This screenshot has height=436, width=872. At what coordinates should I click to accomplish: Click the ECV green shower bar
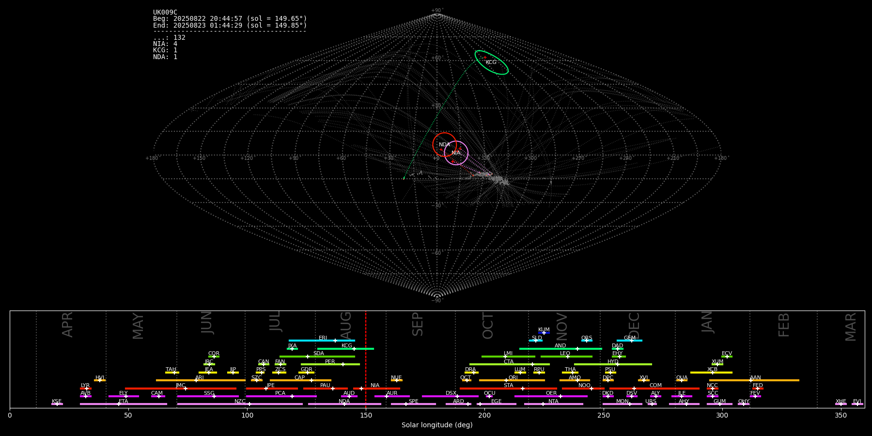tap(727, 357)
